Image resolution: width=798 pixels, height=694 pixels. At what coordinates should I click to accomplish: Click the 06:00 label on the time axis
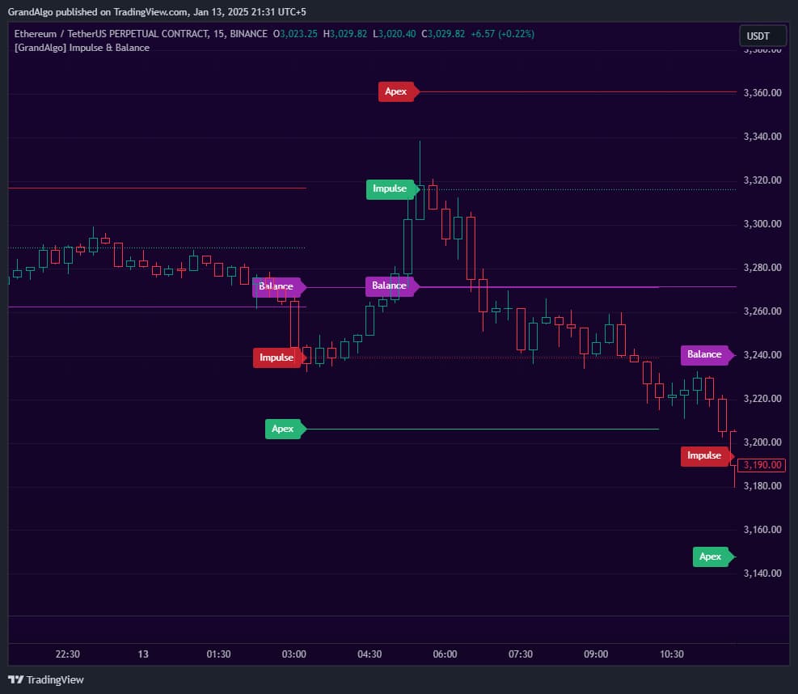tap(445, 654)
